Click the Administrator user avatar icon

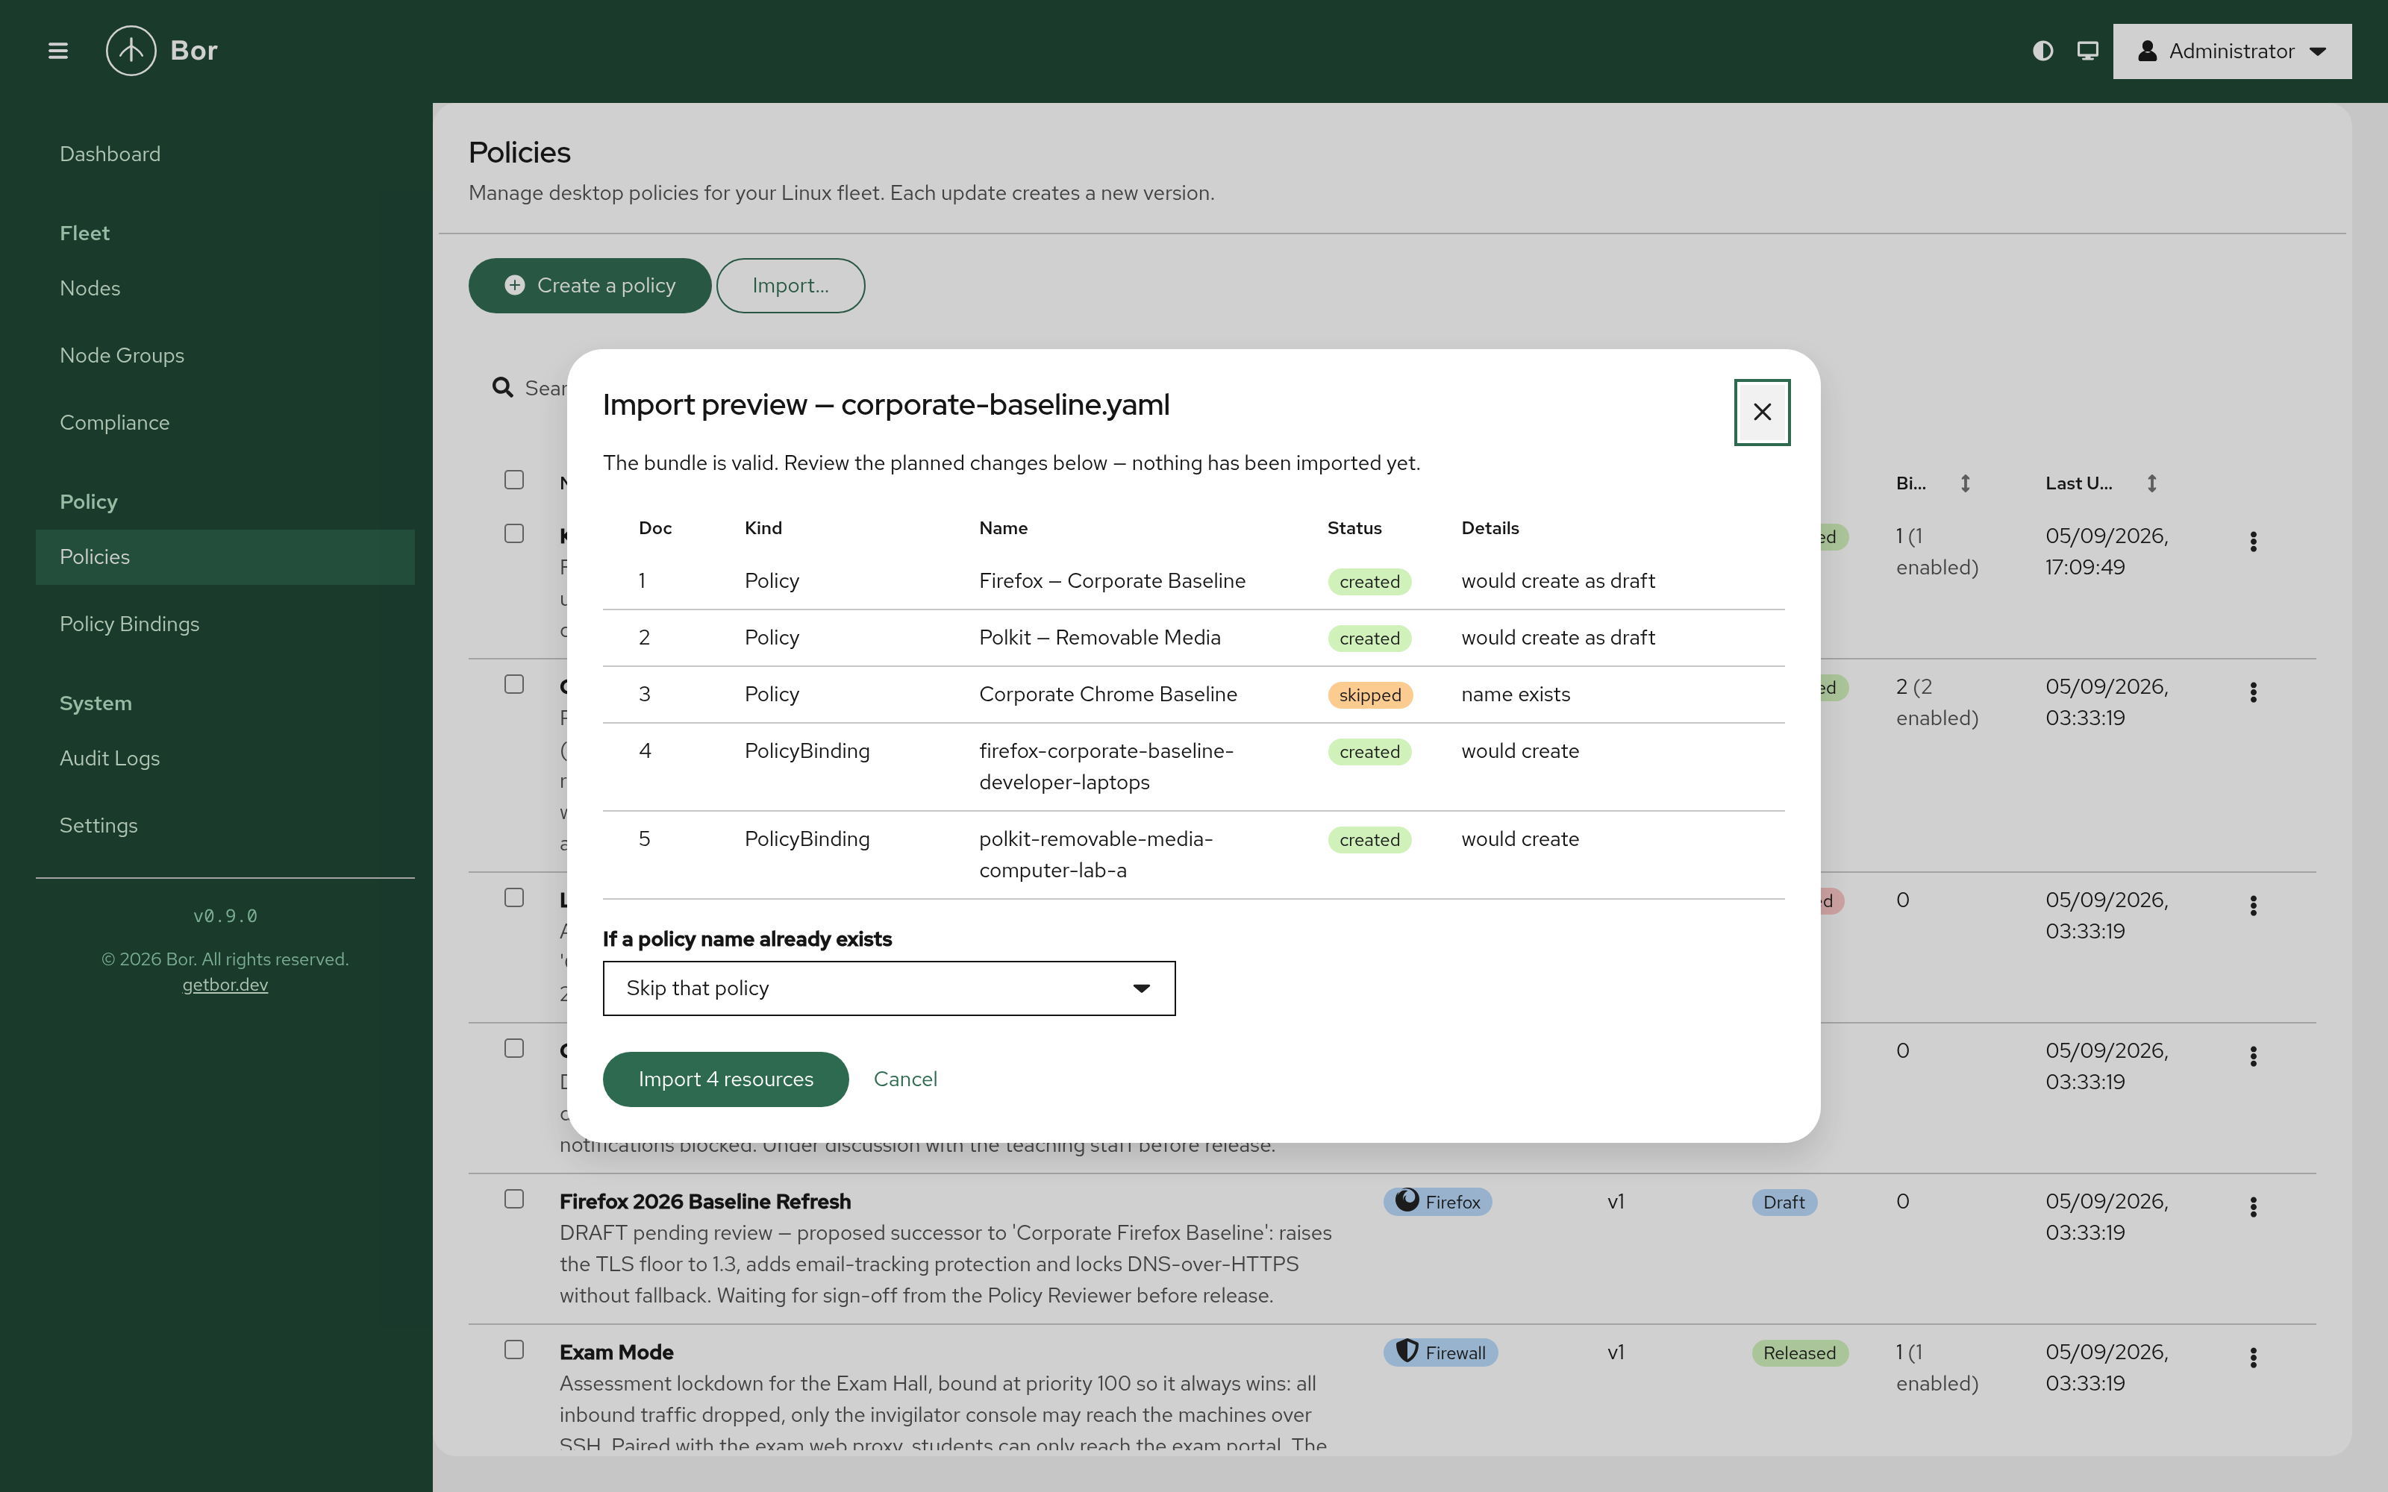[2147, 50]
